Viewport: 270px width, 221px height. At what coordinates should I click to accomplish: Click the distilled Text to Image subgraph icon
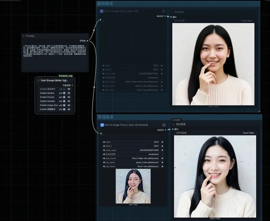click(102, 125)
